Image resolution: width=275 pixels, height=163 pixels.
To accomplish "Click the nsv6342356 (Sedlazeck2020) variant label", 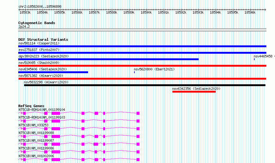I will click(196, 89).
